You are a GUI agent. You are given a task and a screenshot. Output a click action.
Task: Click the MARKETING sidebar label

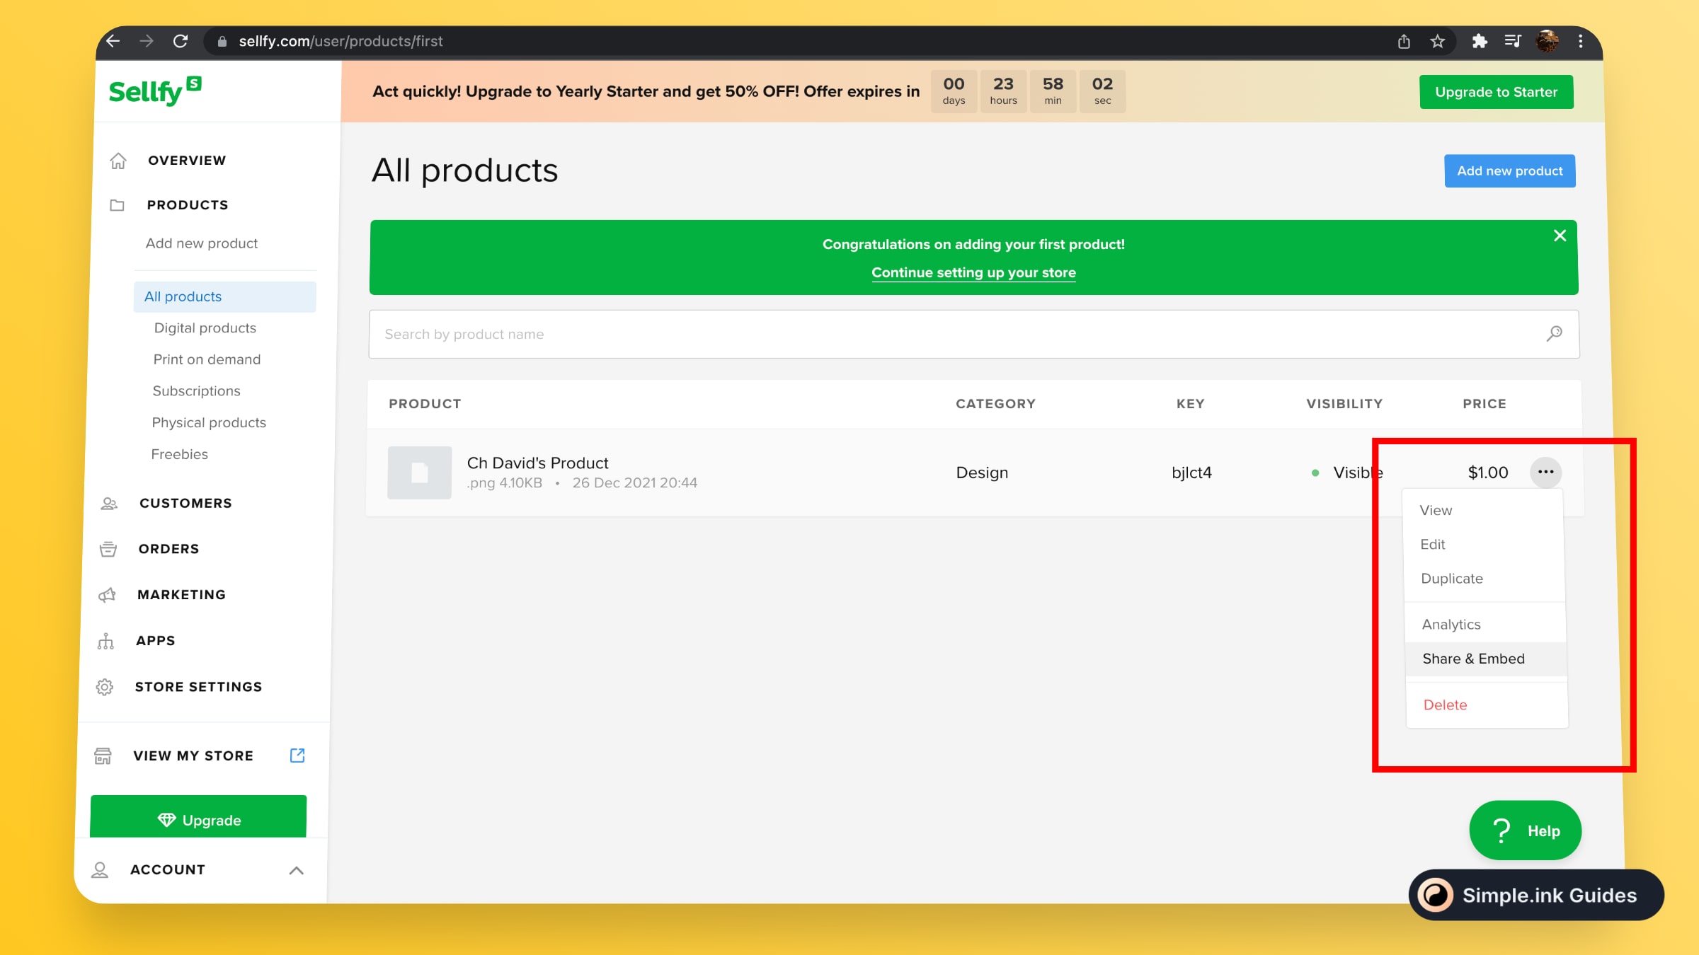[x=181, y=595]
